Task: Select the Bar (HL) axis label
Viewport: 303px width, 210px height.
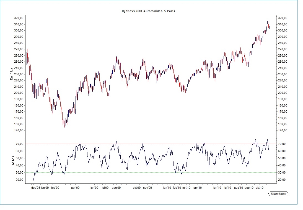Action: point(12,74)
